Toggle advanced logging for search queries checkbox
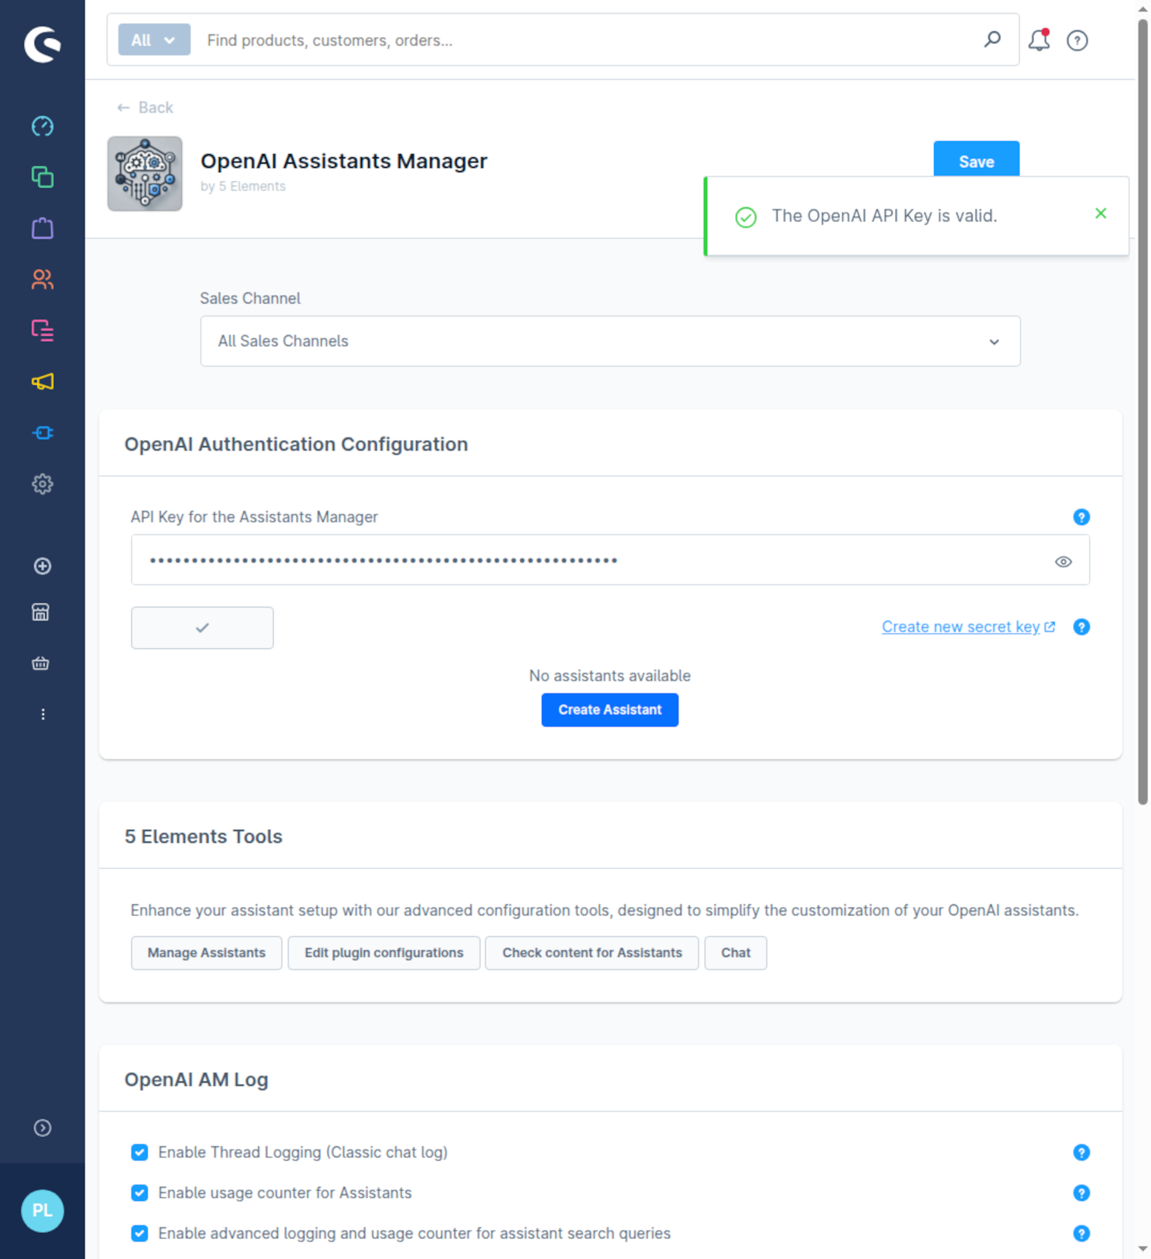1151x1259 pixels. click(140, 1233)
